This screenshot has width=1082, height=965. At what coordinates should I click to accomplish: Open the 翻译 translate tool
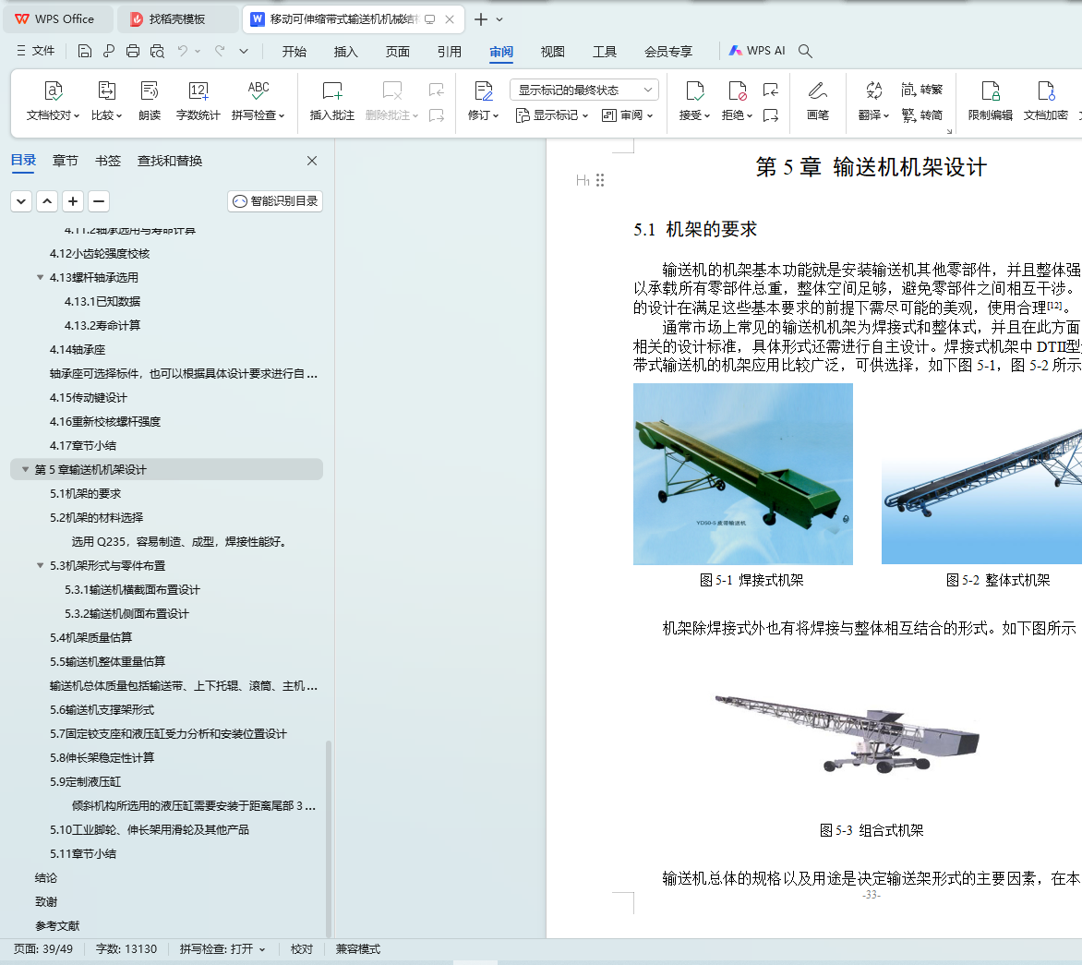click(x=873, y=101)
